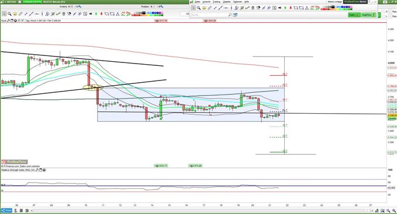Open the Optionen menu

[237, 2]
